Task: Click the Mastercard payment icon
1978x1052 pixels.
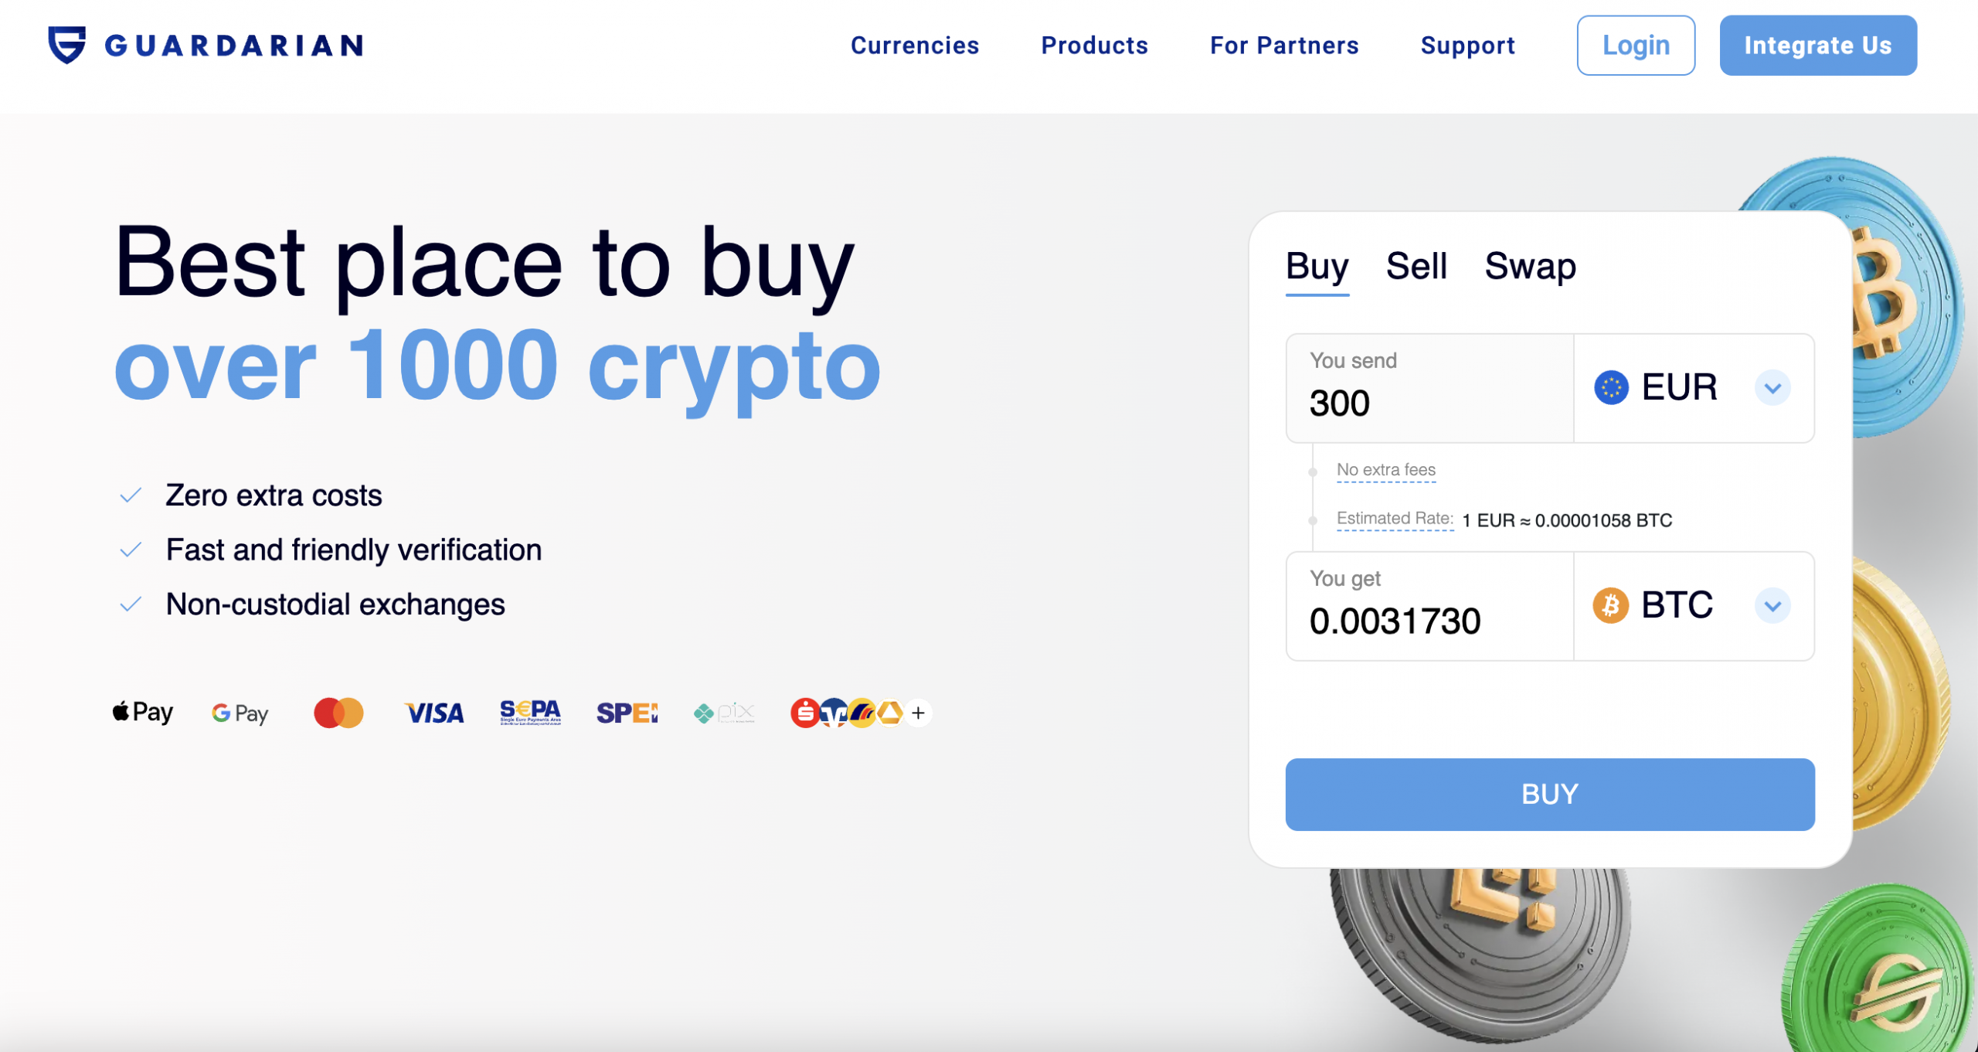Action: (x=338, y=712)
